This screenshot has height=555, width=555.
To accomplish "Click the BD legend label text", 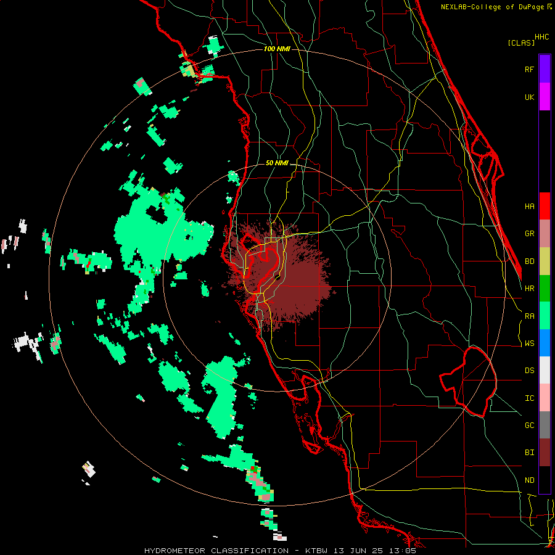I will click(x=529, y=261).
